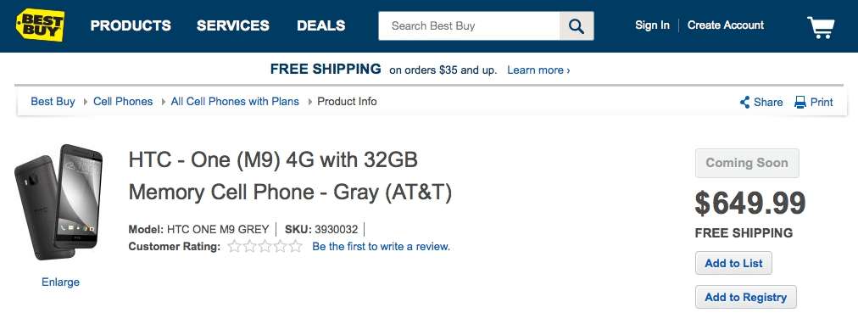Click the Best Buy logo
This screenshot has height=324, width=858.
(40, 25)
